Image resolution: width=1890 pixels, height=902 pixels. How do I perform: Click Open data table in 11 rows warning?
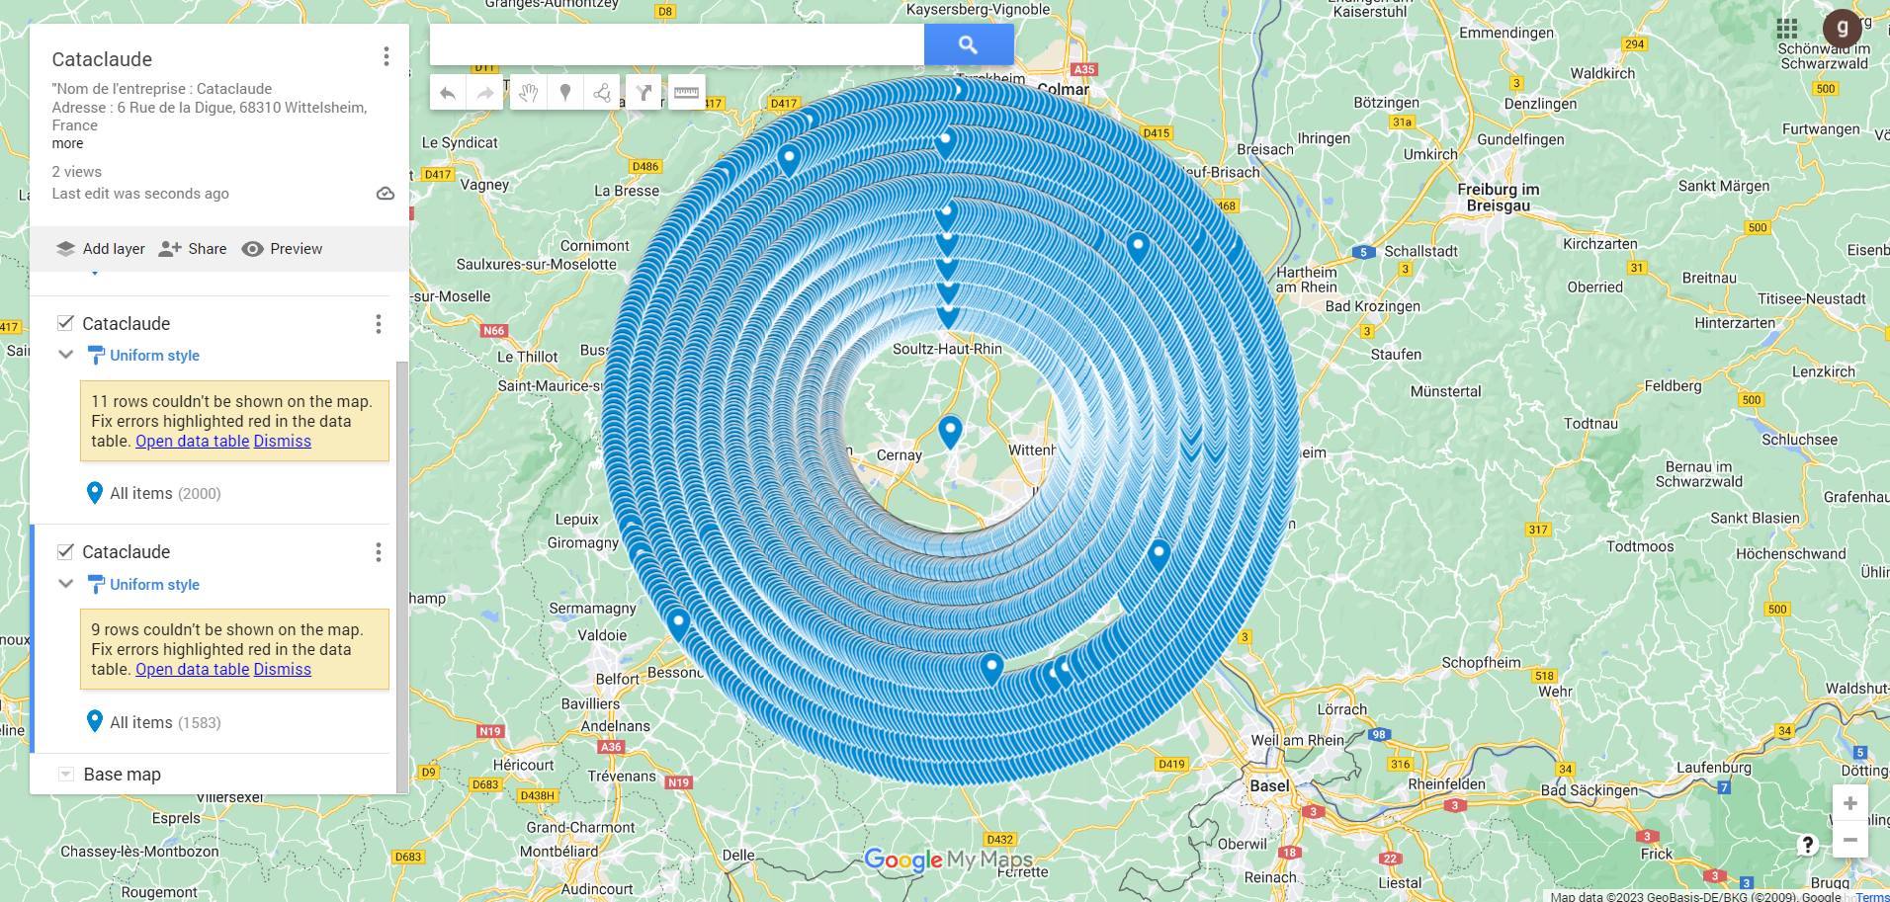(193, 441)
